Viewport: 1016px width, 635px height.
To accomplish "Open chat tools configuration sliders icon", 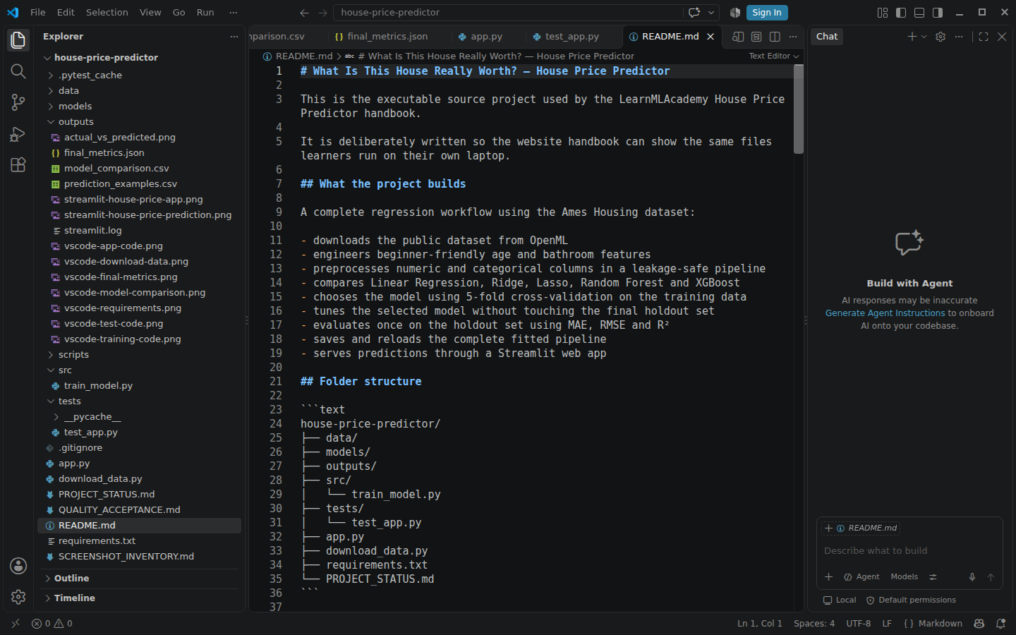I will click(x=933, y=577).
